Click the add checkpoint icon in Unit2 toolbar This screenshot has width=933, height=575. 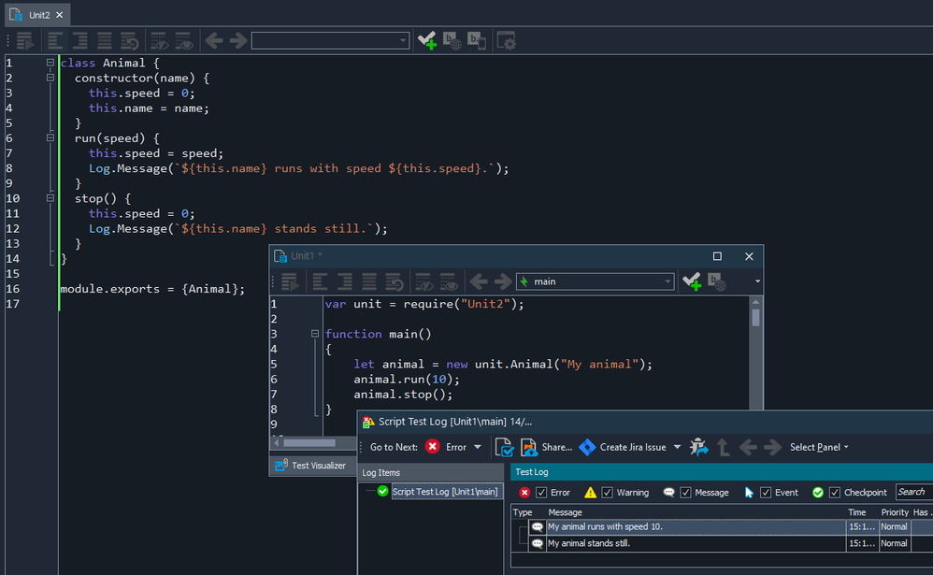[427, 40]
